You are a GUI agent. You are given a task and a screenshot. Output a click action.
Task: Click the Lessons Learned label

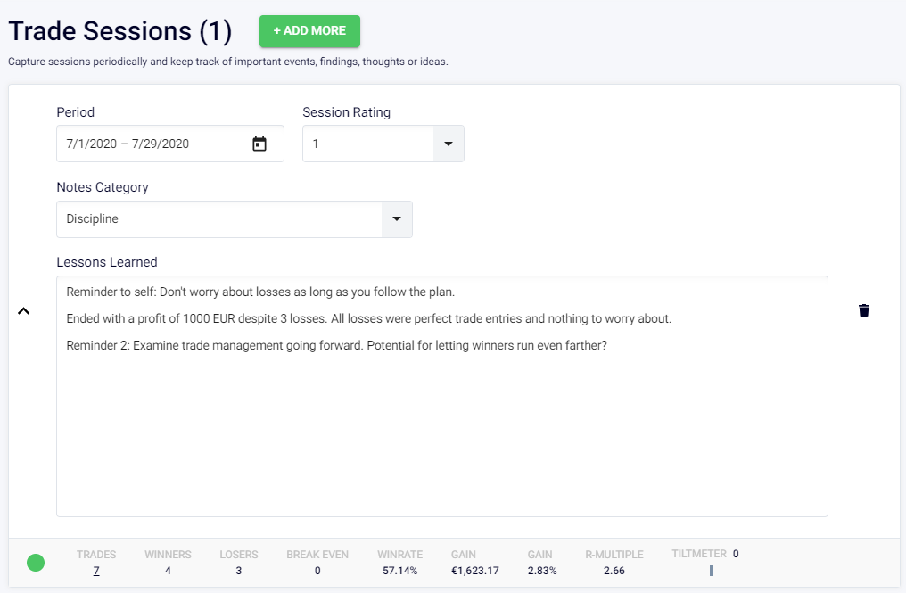pos(107,262)
